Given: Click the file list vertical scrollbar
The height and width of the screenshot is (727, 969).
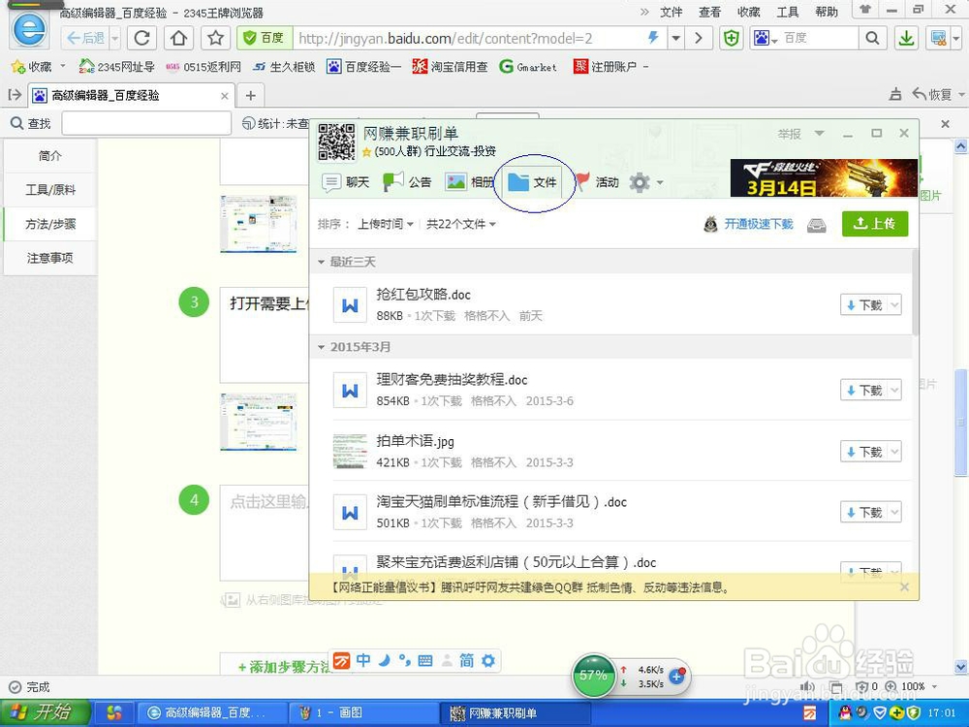Looking at the screenshot, I should [916, 292].
